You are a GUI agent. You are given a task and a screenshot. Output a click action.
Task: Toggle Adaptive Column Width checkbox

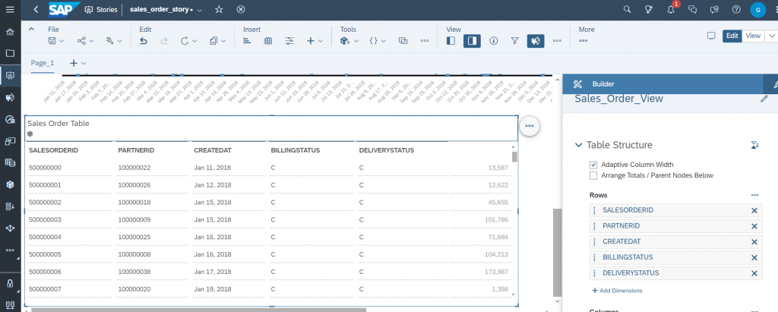pyautogui.click(x=593, y=165)
